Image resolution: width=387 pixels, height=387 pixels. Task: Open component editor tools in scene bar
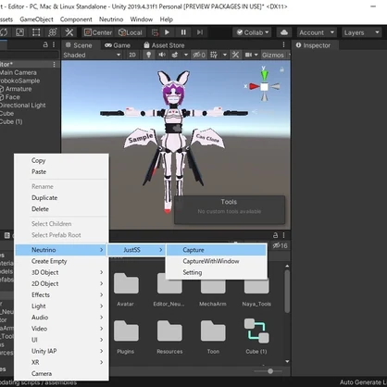[x=235, y=55]
